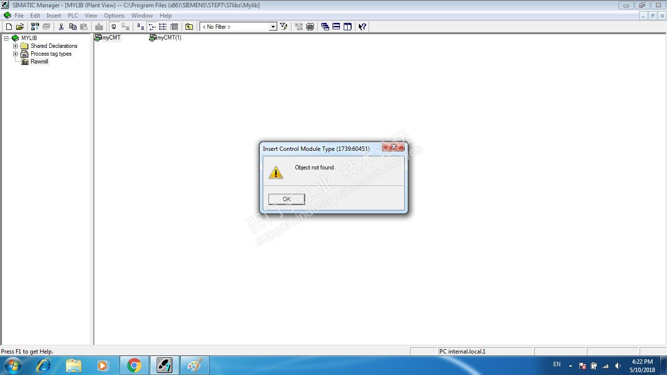Show hidden tray icons

point(570,365)
